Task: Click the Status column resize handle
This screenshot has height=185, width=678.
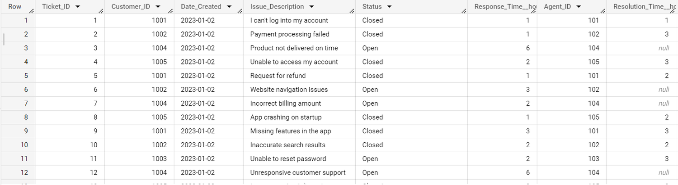Action: pos(464,11)
